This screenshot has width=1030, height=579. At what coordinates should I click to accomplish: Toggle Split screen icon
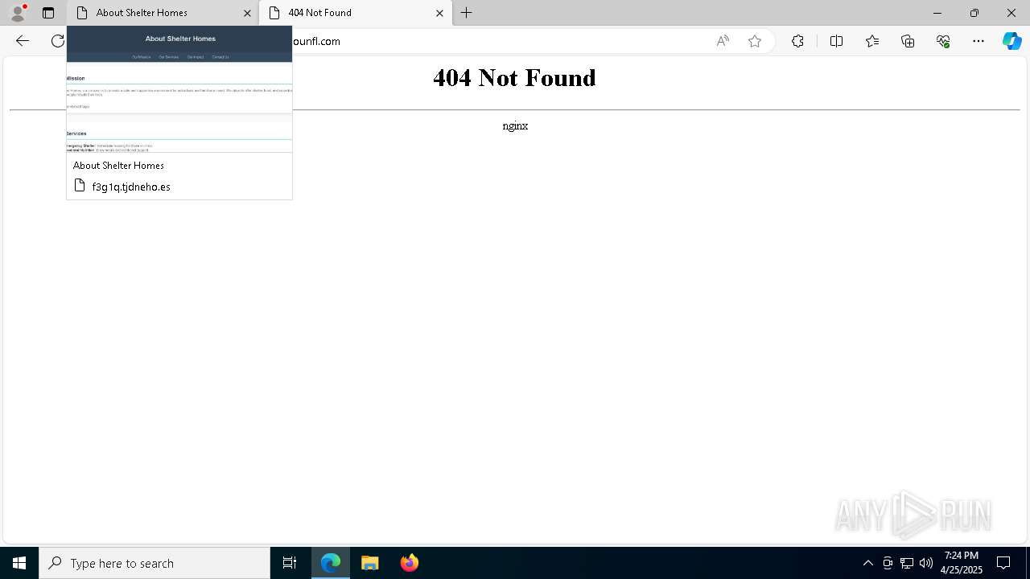[x=836, y=41]
